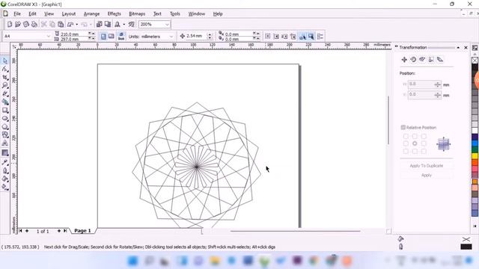Switch to the Page 1 tab

click(x=82, y=231)
